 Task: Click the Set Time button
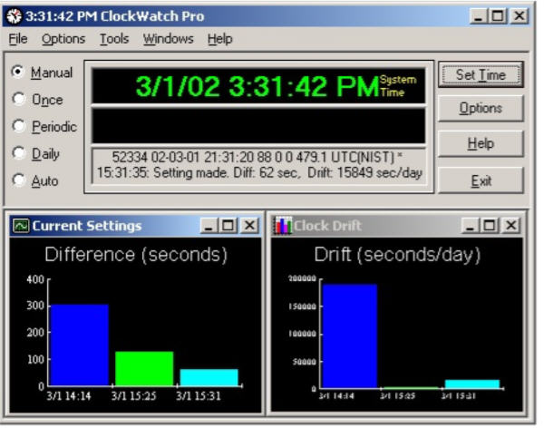[x=481, y=74]
